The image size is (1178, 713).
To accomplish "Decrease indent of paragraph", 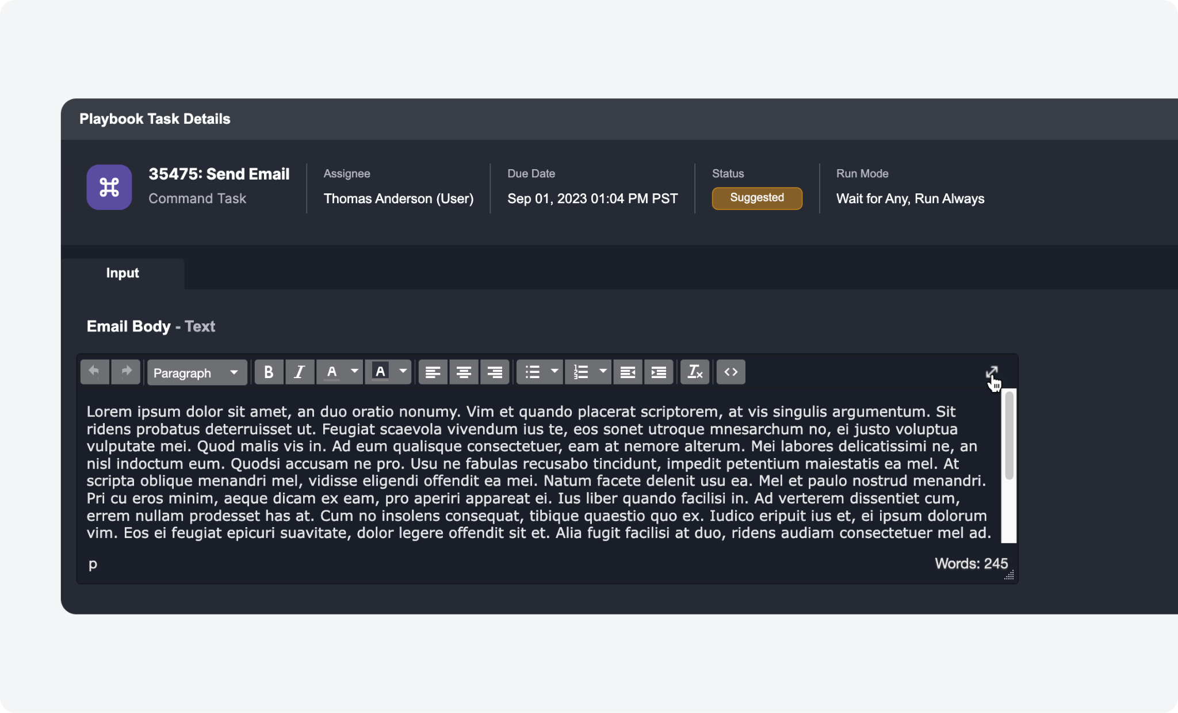I will tap(628, 372).
